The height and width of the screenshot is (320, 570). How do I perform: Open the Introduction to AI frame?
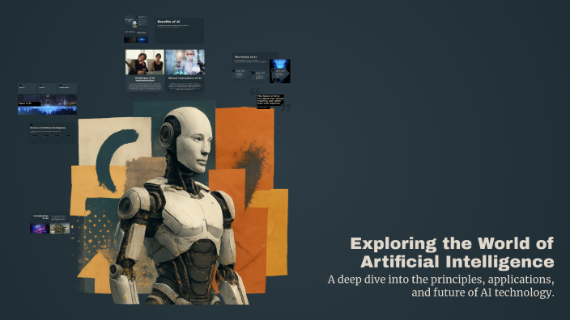click(50, 223)
